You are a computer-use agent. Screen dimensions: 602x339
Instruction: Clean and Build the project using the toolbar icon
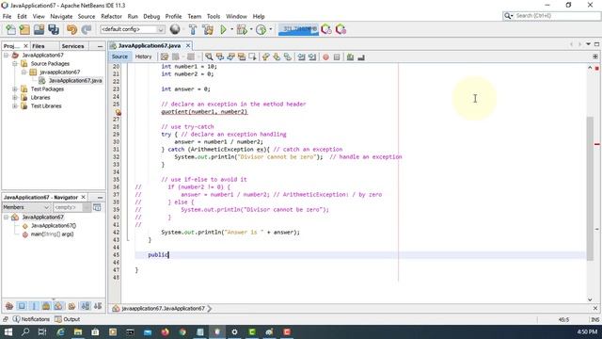click(x=208, y=29)
